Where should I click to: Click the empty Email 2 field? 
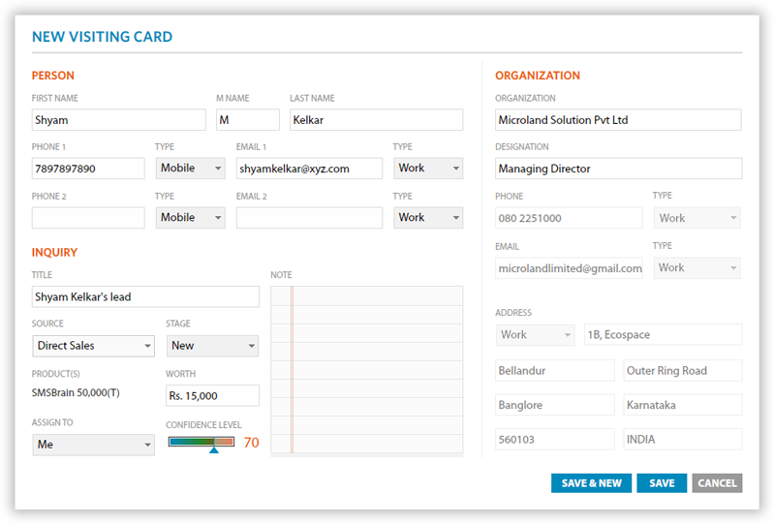(x=309, y=218)
